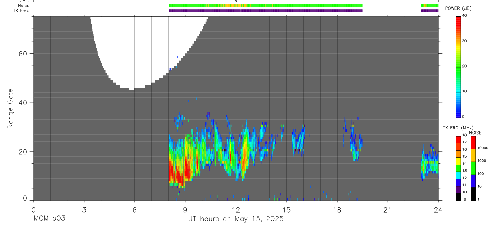This screenshot has width=493, height=227.
Task: Click the 24 hour label at axis end
Action: pyautogui.click(x=438, y=210)
